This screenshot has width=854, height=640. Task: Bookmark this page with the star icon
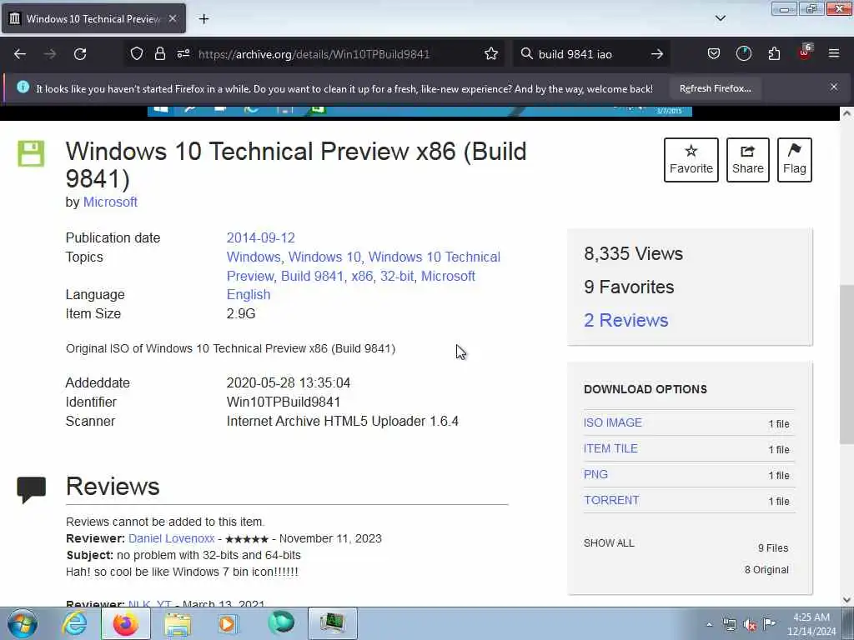tap(491, 54)
